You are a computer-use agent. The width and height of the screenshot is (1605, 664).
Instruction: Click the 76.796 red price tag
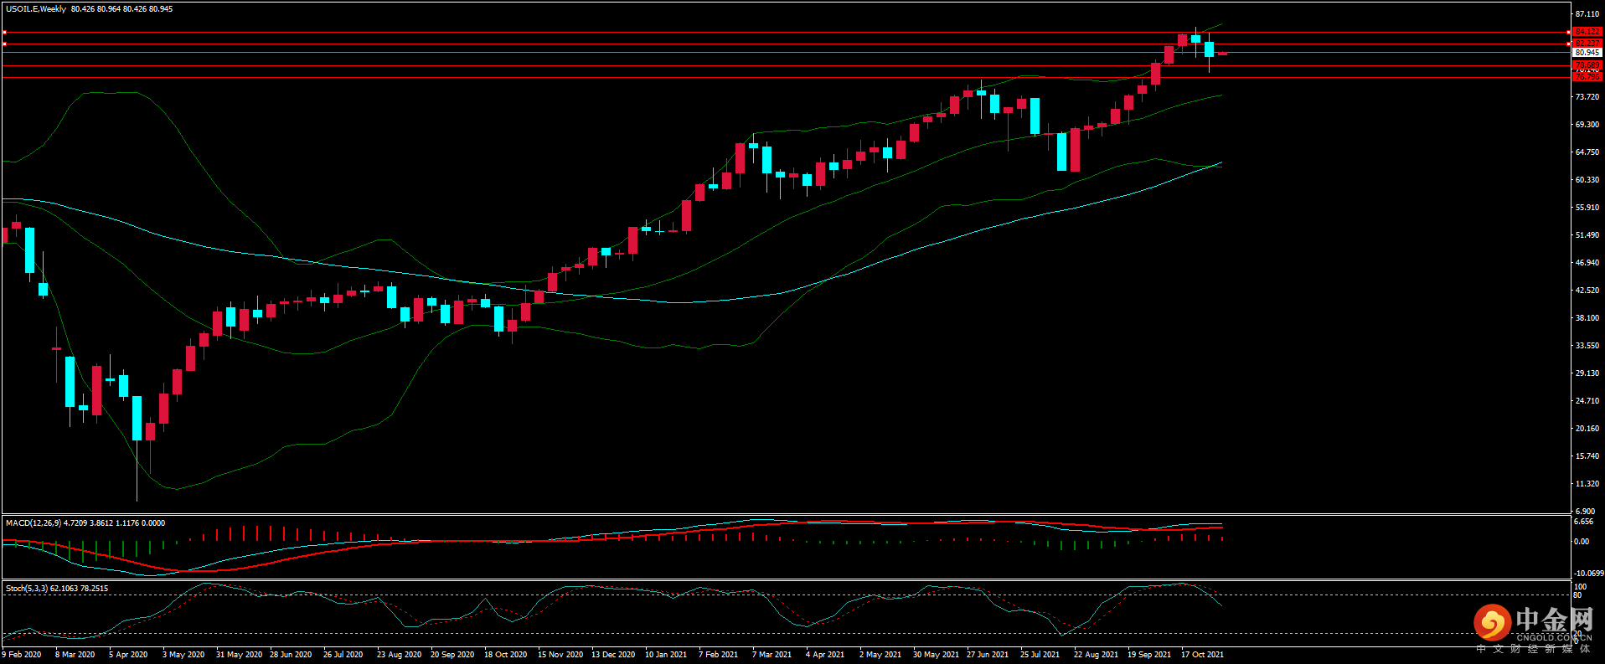tap(1587, 76)
